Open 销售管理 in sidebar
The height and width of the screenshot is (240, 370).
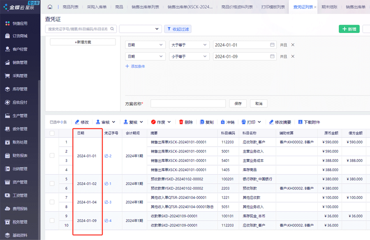click(16, 62)
